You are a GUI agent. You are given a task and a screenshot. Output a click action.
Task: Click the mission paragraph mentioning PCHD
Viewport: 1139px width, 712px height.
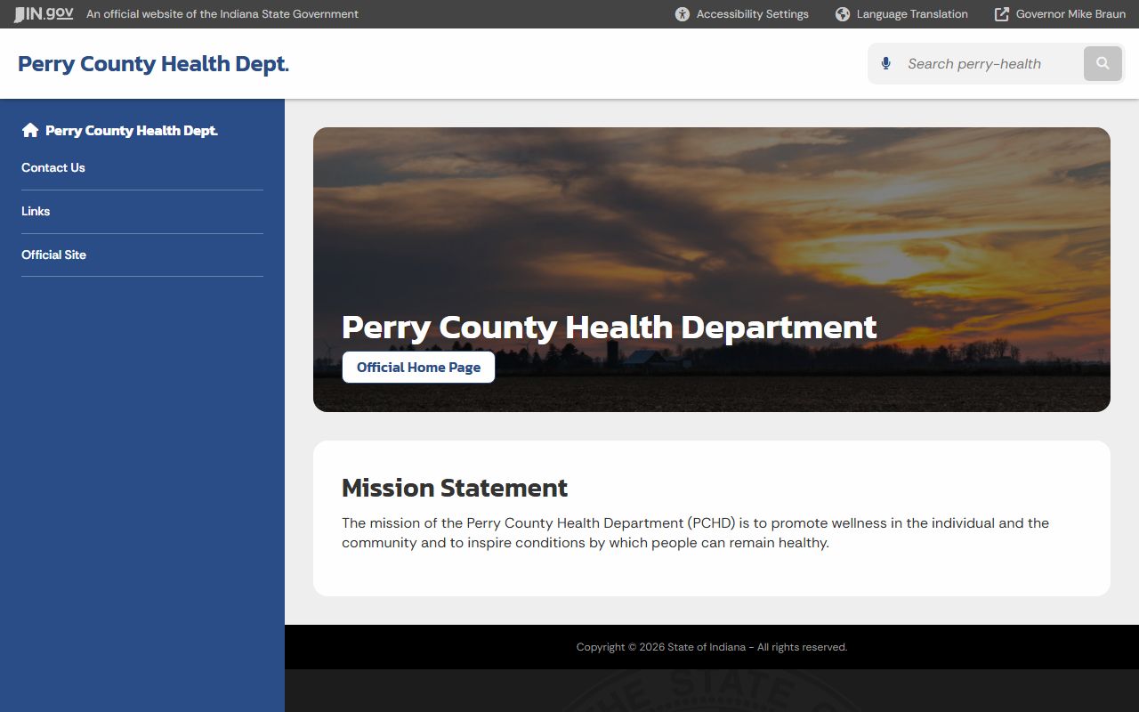[x=695, y=532]
